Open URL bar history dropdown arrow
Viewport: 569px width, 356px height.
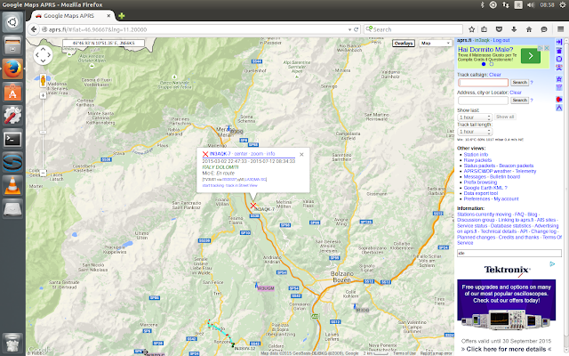pos(349,29)
